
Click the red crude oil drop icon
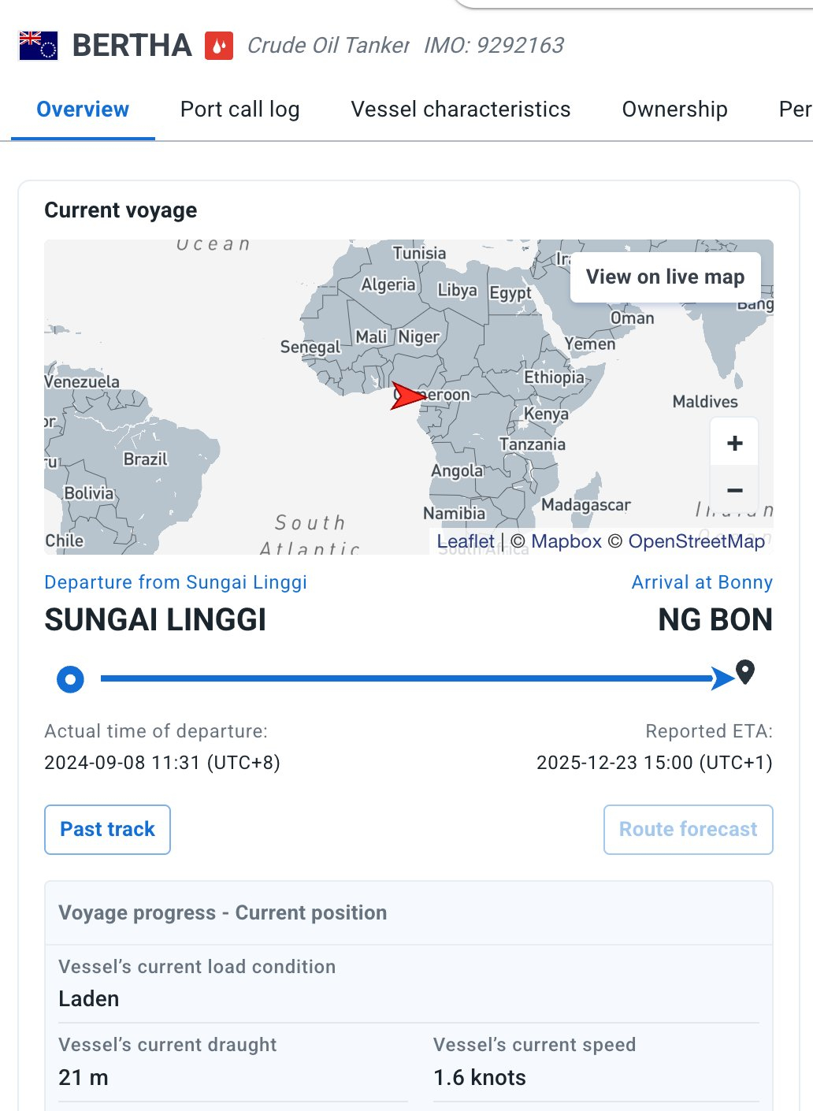pos(219,46)
